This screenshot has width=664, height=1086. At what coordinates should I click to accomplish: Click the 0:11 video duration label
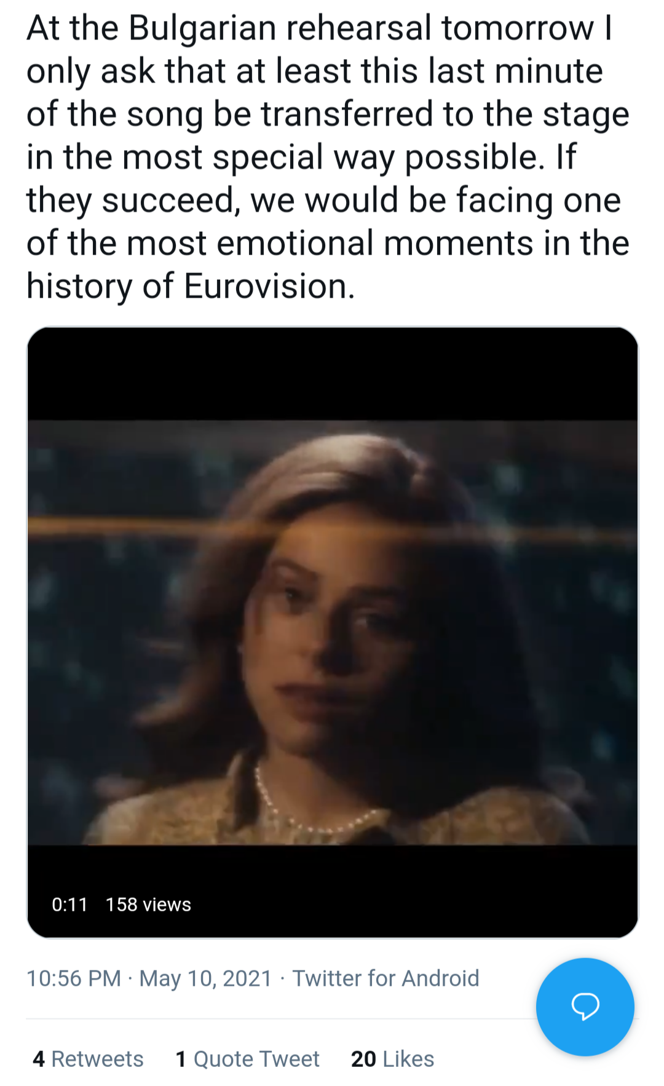click(69, 904)
